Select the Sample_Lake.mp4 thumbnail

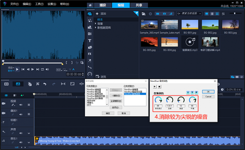(x=169, y=25)
